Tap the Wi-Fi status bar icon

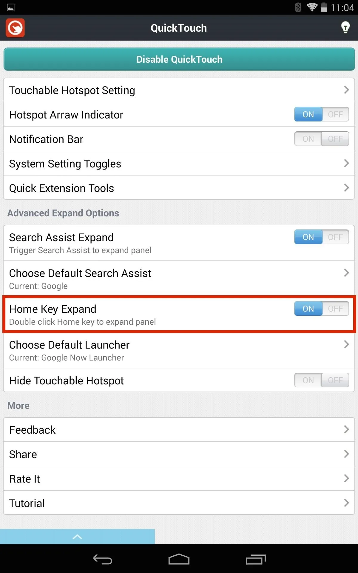point(312,7)
